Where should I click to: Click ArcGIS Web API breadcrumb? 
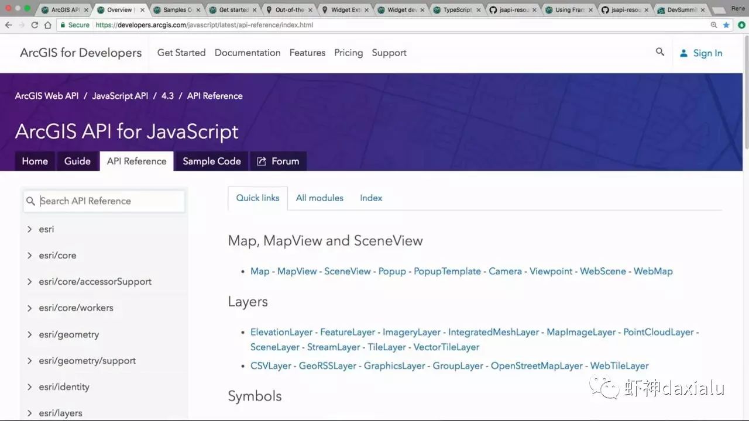47,96
